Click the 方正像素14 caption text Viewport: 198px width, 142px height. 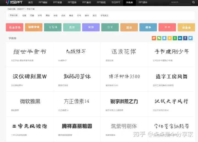click(63, 110)
